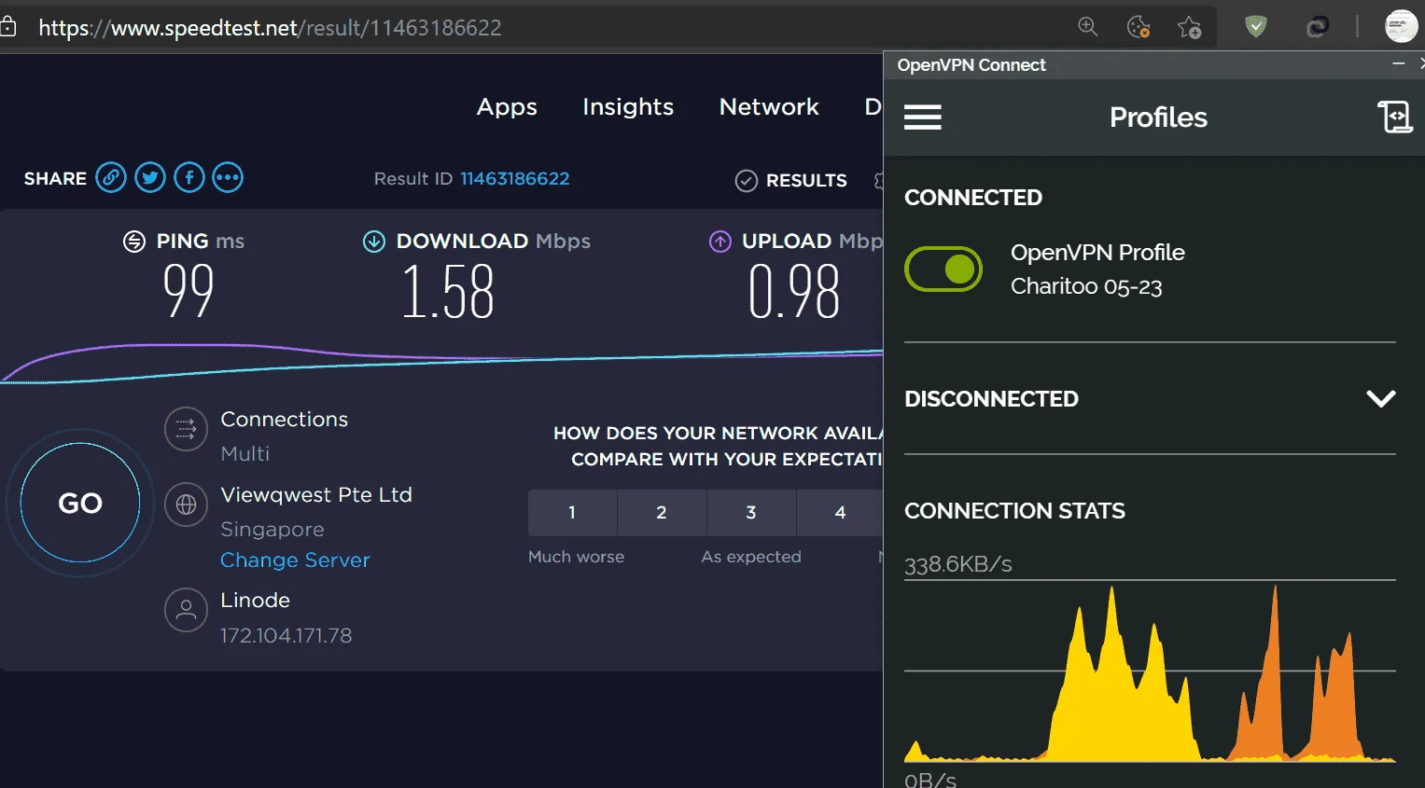Open the Apps menu on Speedtest
Viewport: 1425px width, 788px height.
(x=507, y=107)
